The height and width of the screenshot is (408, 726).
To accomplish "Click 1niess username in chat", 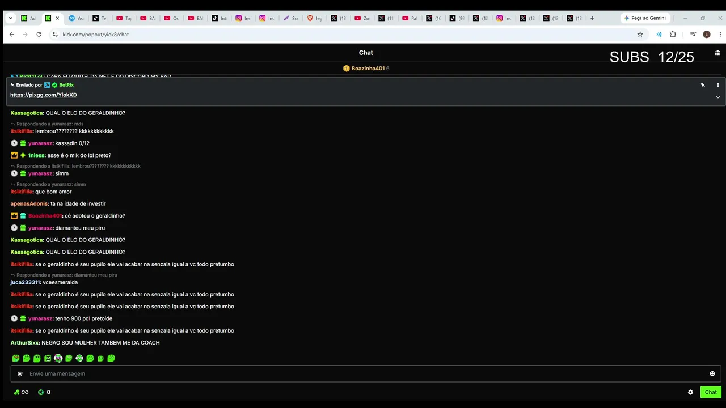I will 36,155.
